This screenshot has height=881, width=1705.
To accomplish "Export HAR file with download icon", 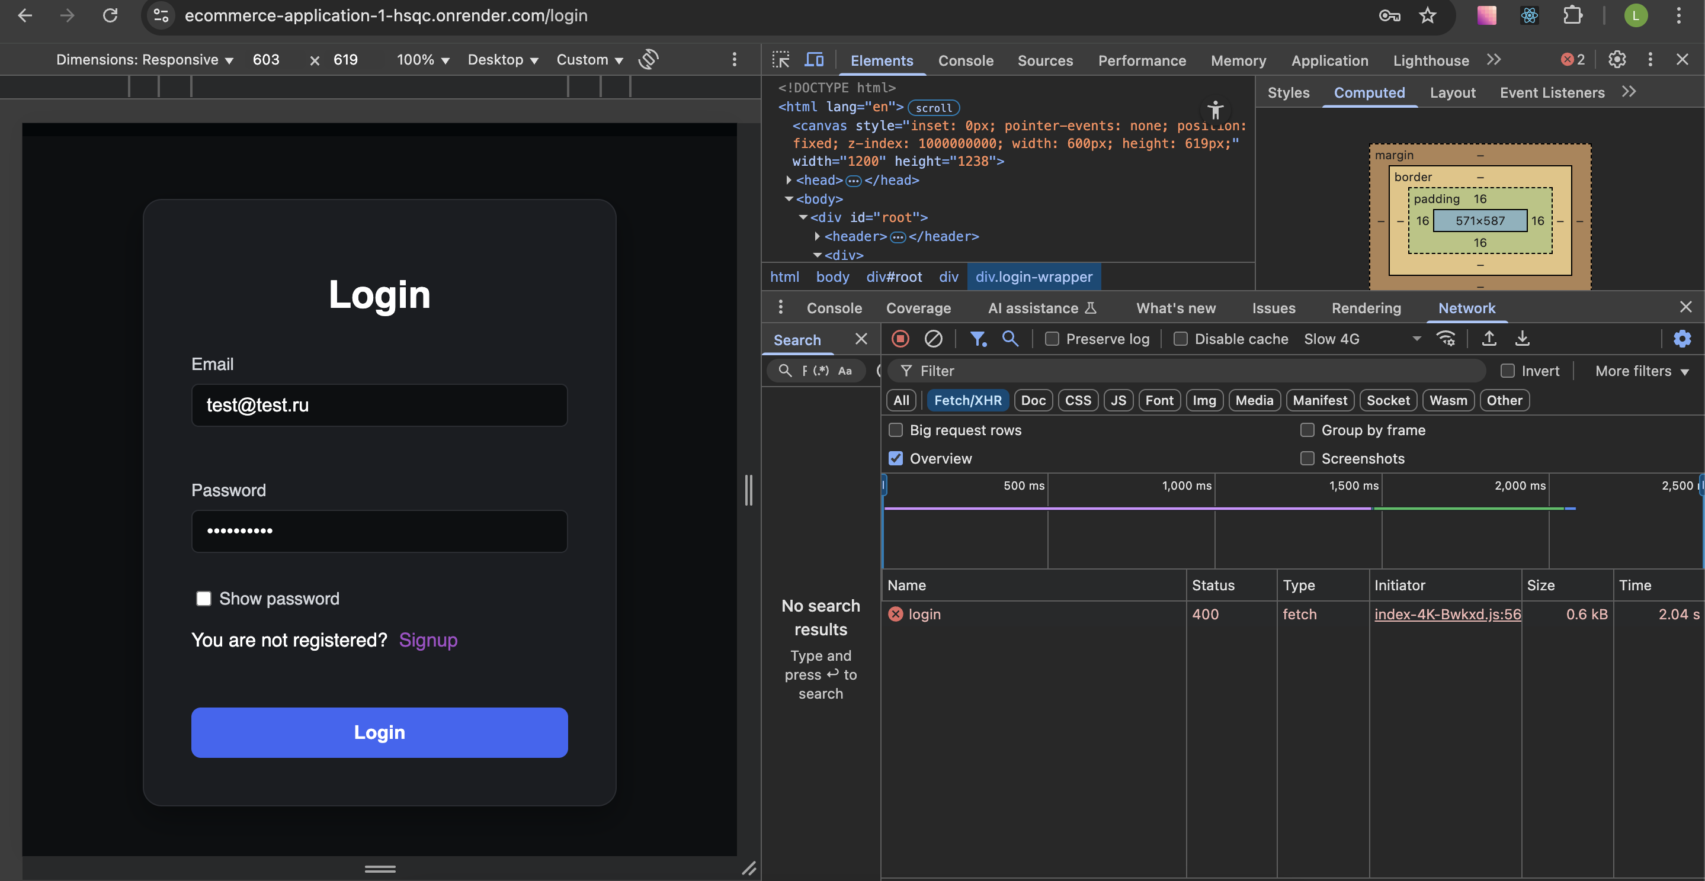I will point(1523,339).
